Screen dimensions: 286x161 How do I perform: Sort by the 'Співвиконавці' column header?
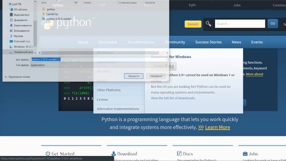point(127,3)
